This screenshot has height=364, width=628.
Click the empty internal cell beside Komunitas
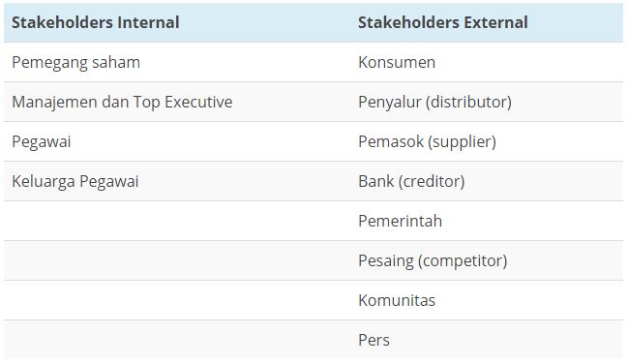click(177, 300)
